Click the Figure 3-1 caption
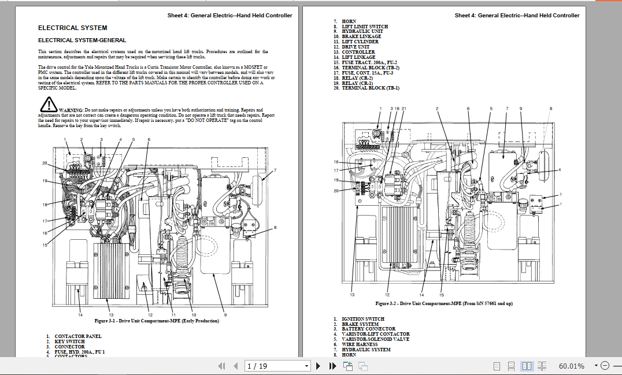 157,321
